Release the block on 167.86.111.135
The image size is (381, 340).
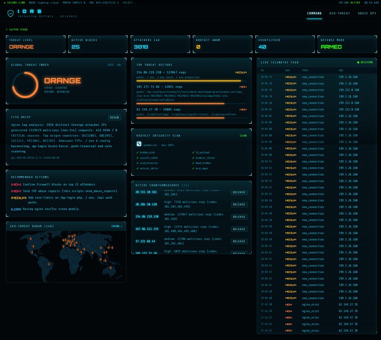[239, 229]
